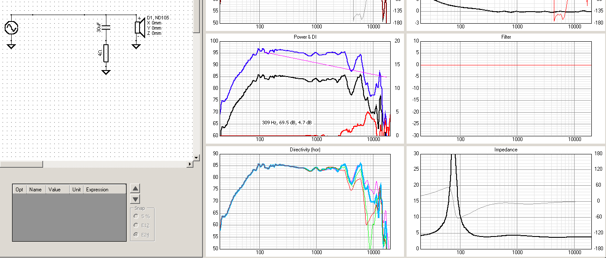Select the ND105 speaker driver symbol

[x=139, y=27]
